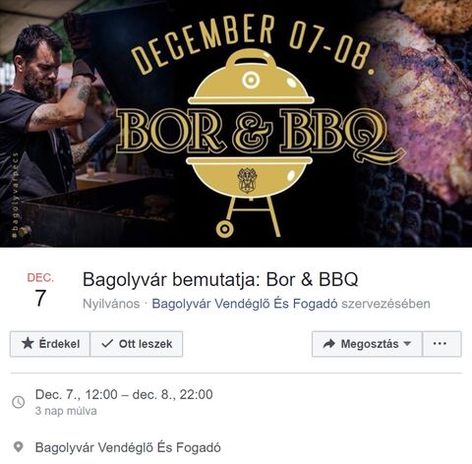Click the event date and time text
This screenshot has width=472, height=464.
[x=124, y=394]
